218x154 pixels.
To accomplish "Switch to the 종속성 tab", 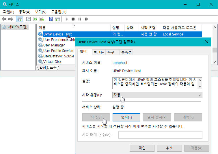I will [x=126, y=52].
